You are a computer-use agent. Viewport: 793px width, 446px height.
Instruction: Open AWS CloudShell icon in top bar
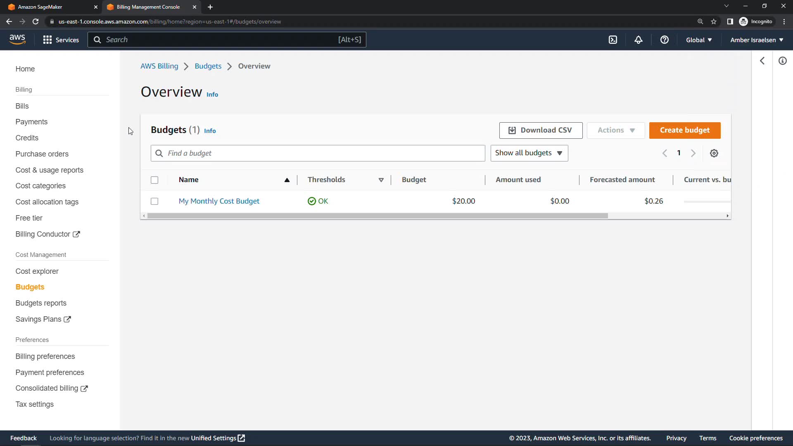pos(613,40)
